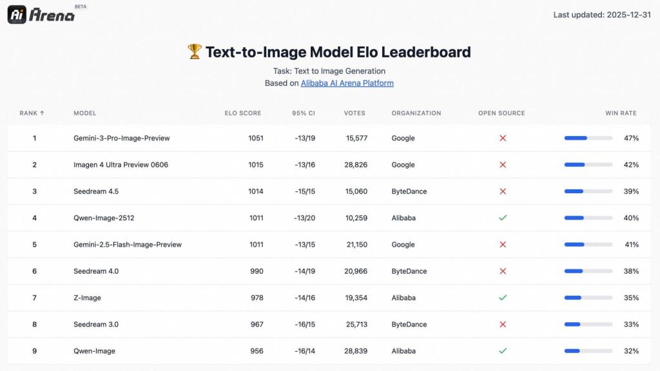Click the trophy icon in the page title
The width and height of the screenshot is (660, 371).
click(194, 52)
